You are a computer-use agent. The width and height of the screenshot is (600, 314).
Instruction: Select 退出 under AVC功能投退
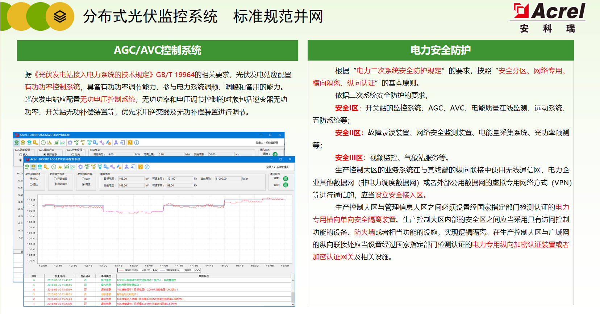point(34,184)
